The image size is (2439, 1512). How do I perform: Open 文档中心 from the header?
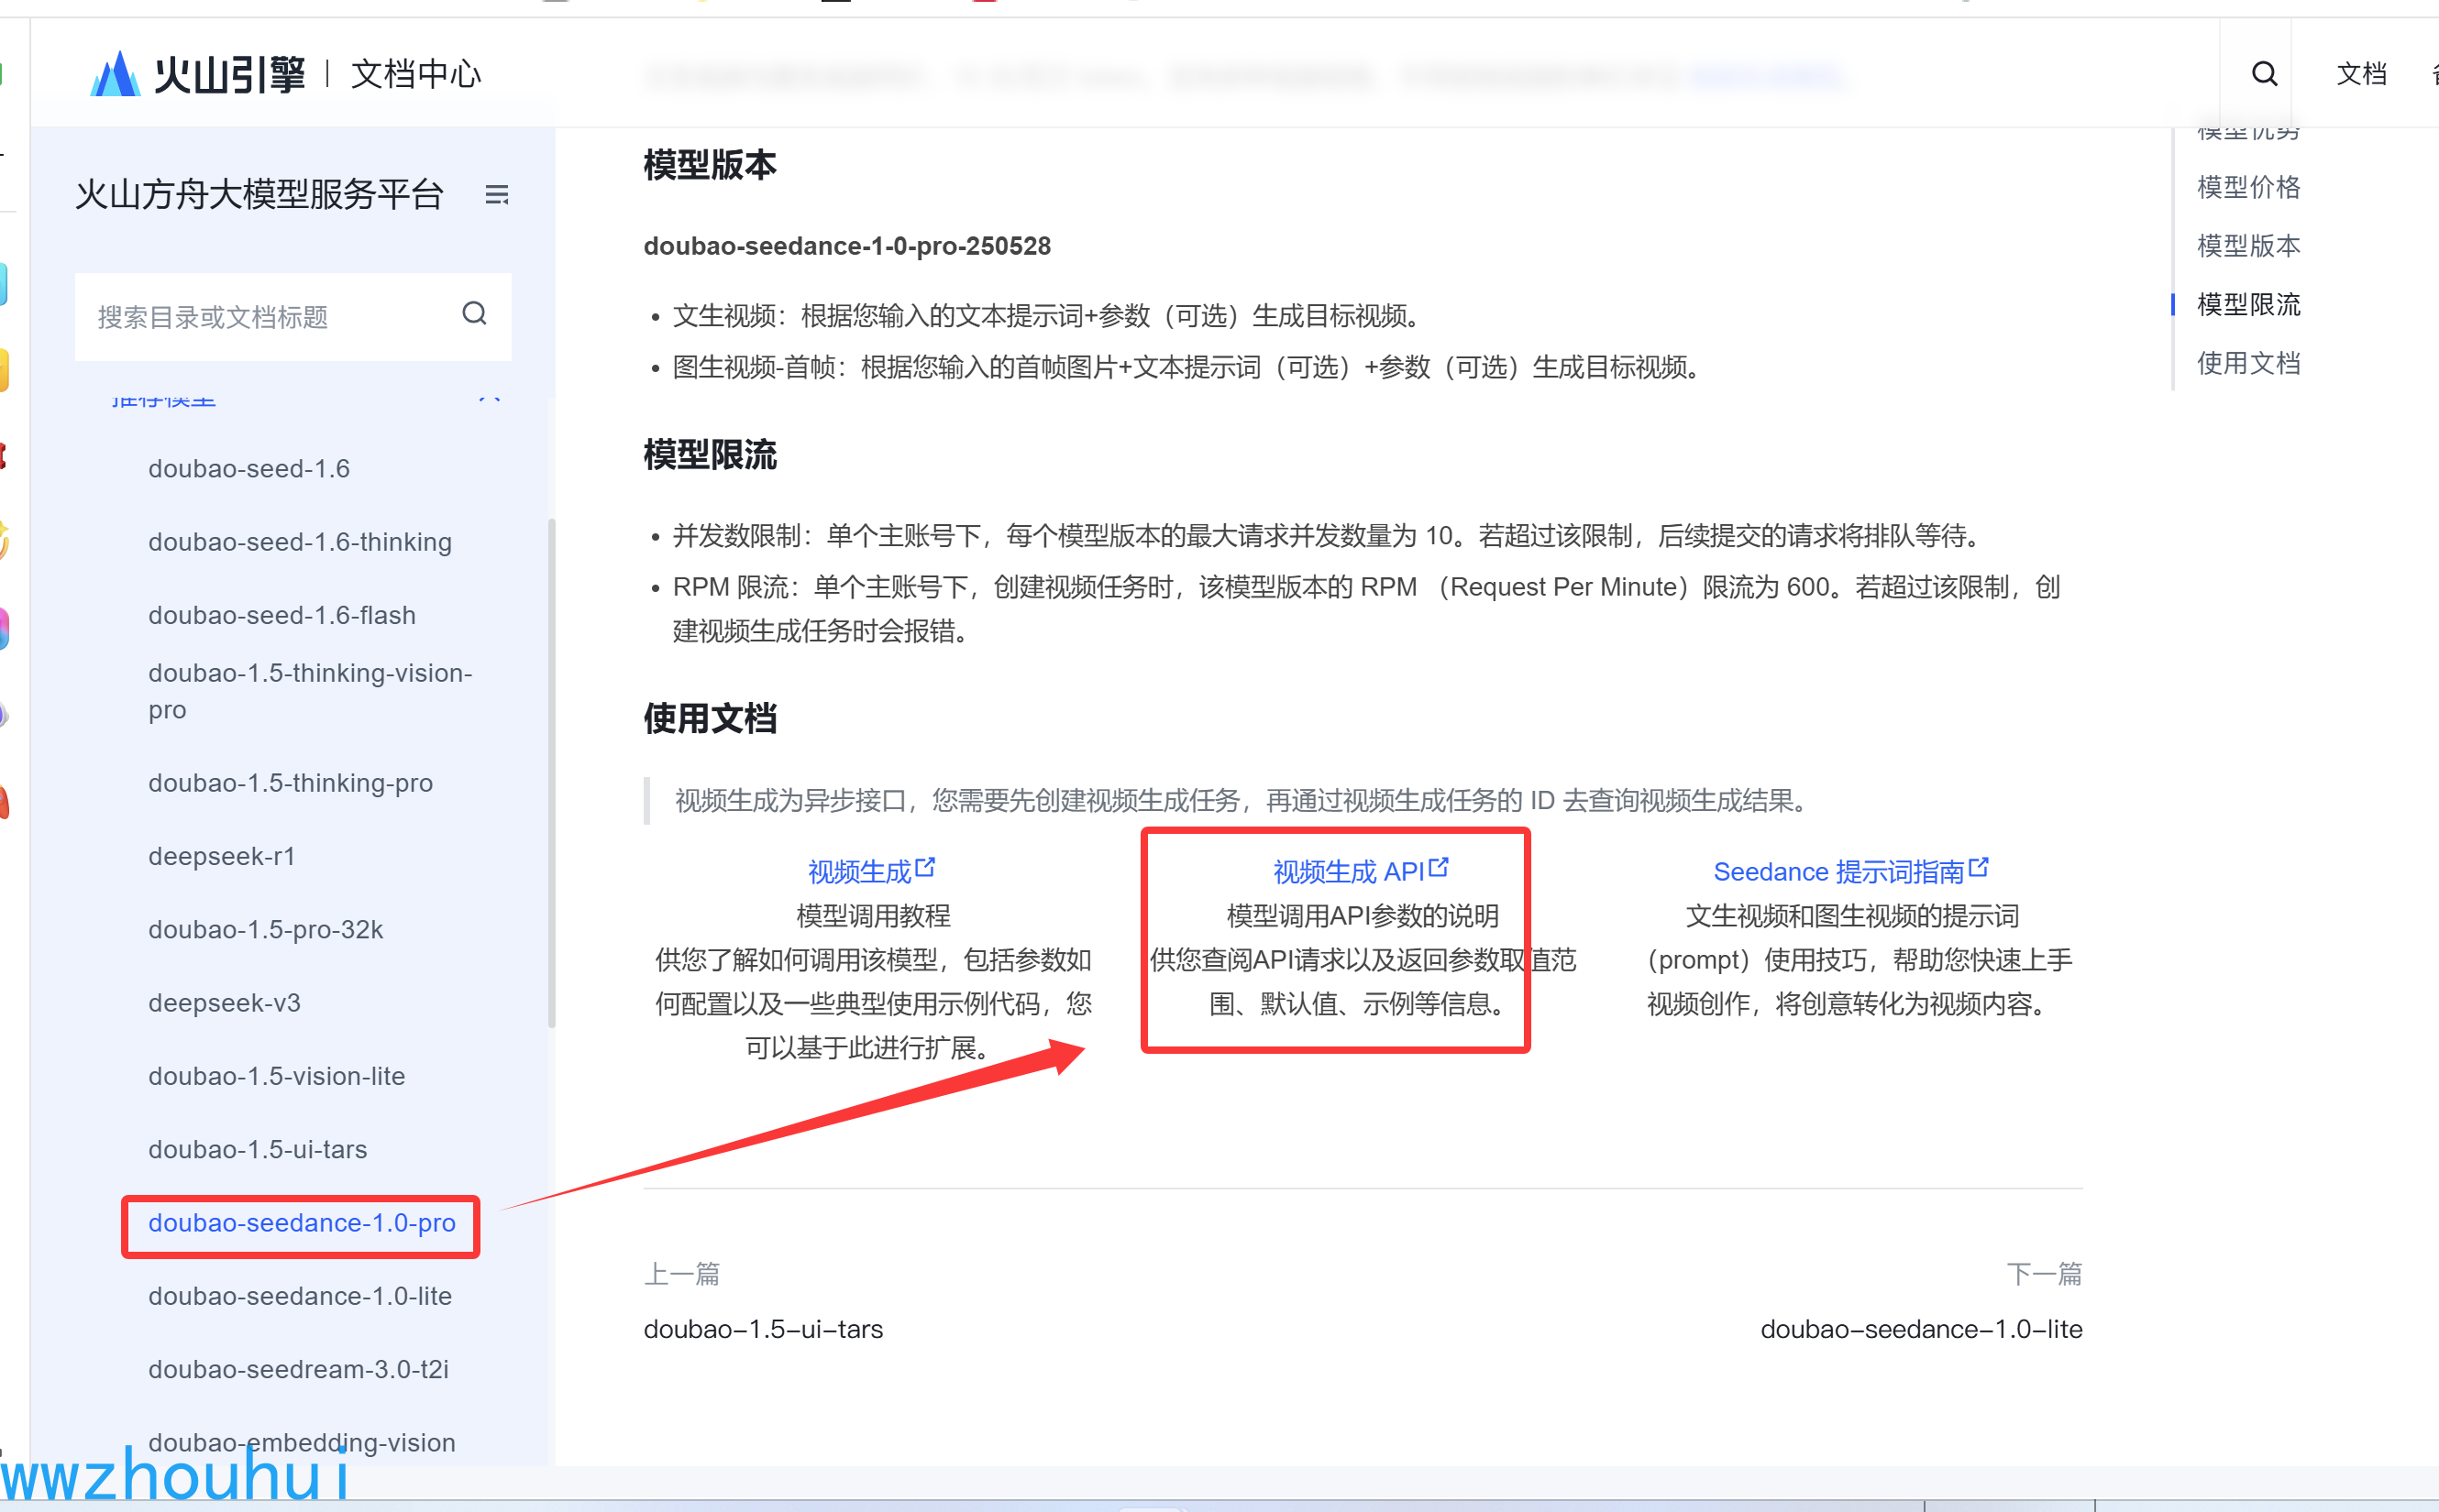(x=416, y=74)
